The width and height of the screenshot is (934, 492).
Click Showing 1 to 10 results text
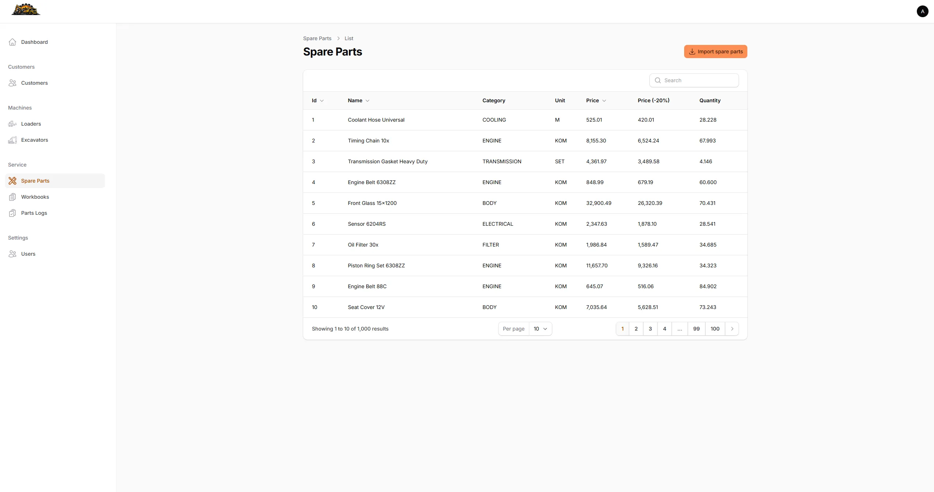click(x=350, y=329)
